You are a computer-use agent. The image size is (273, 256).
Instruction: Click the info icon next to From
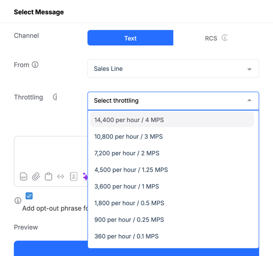pyautogui.click(x=35, y=64)
